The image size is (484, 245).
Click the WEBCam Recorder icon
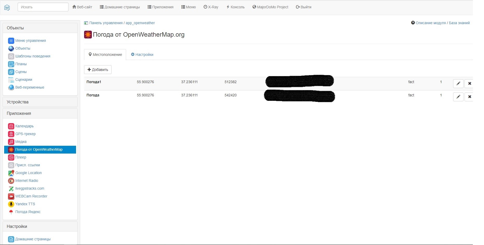point(11,196)
